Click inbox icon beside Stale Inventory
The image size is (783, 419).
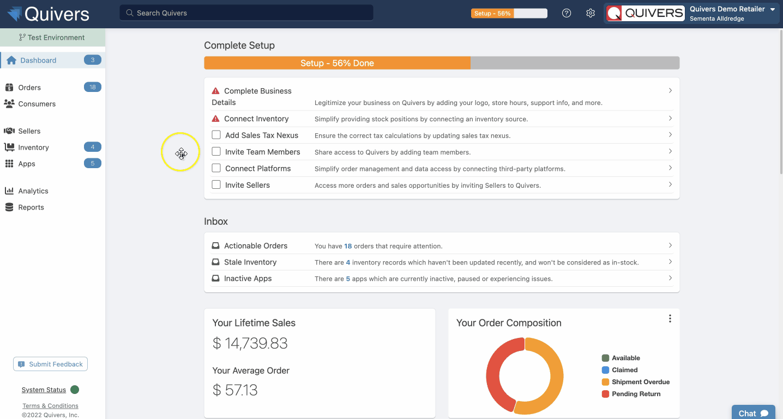[216, 262]
